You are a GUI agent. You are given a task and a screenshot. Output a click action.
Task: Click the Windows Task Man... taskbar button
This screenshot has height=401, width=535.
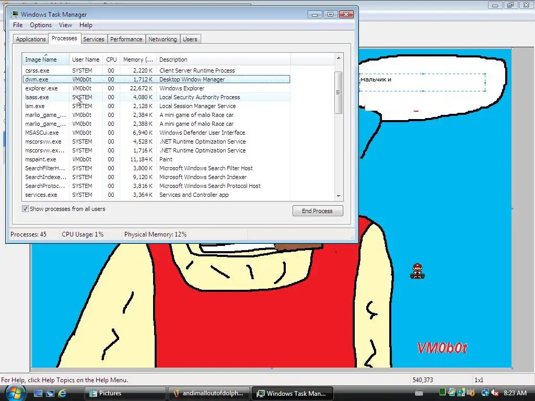pyautogui.click(x=292, y=393)
